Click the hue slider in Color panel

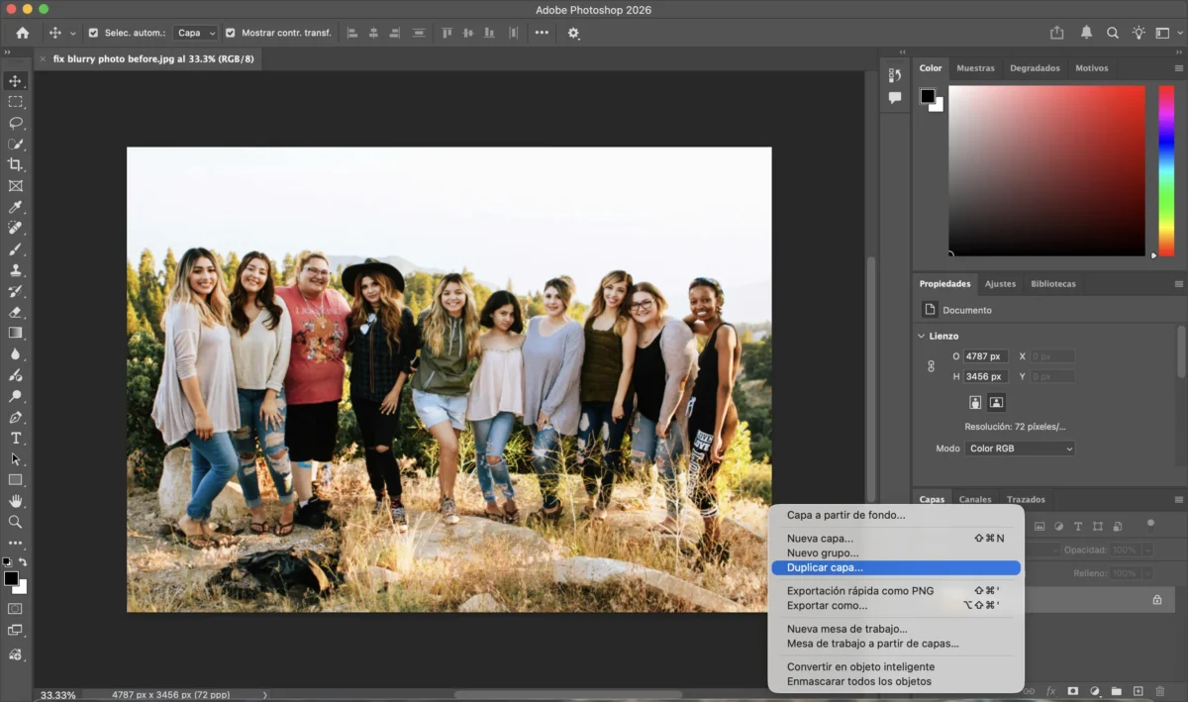coord(1166,170)
